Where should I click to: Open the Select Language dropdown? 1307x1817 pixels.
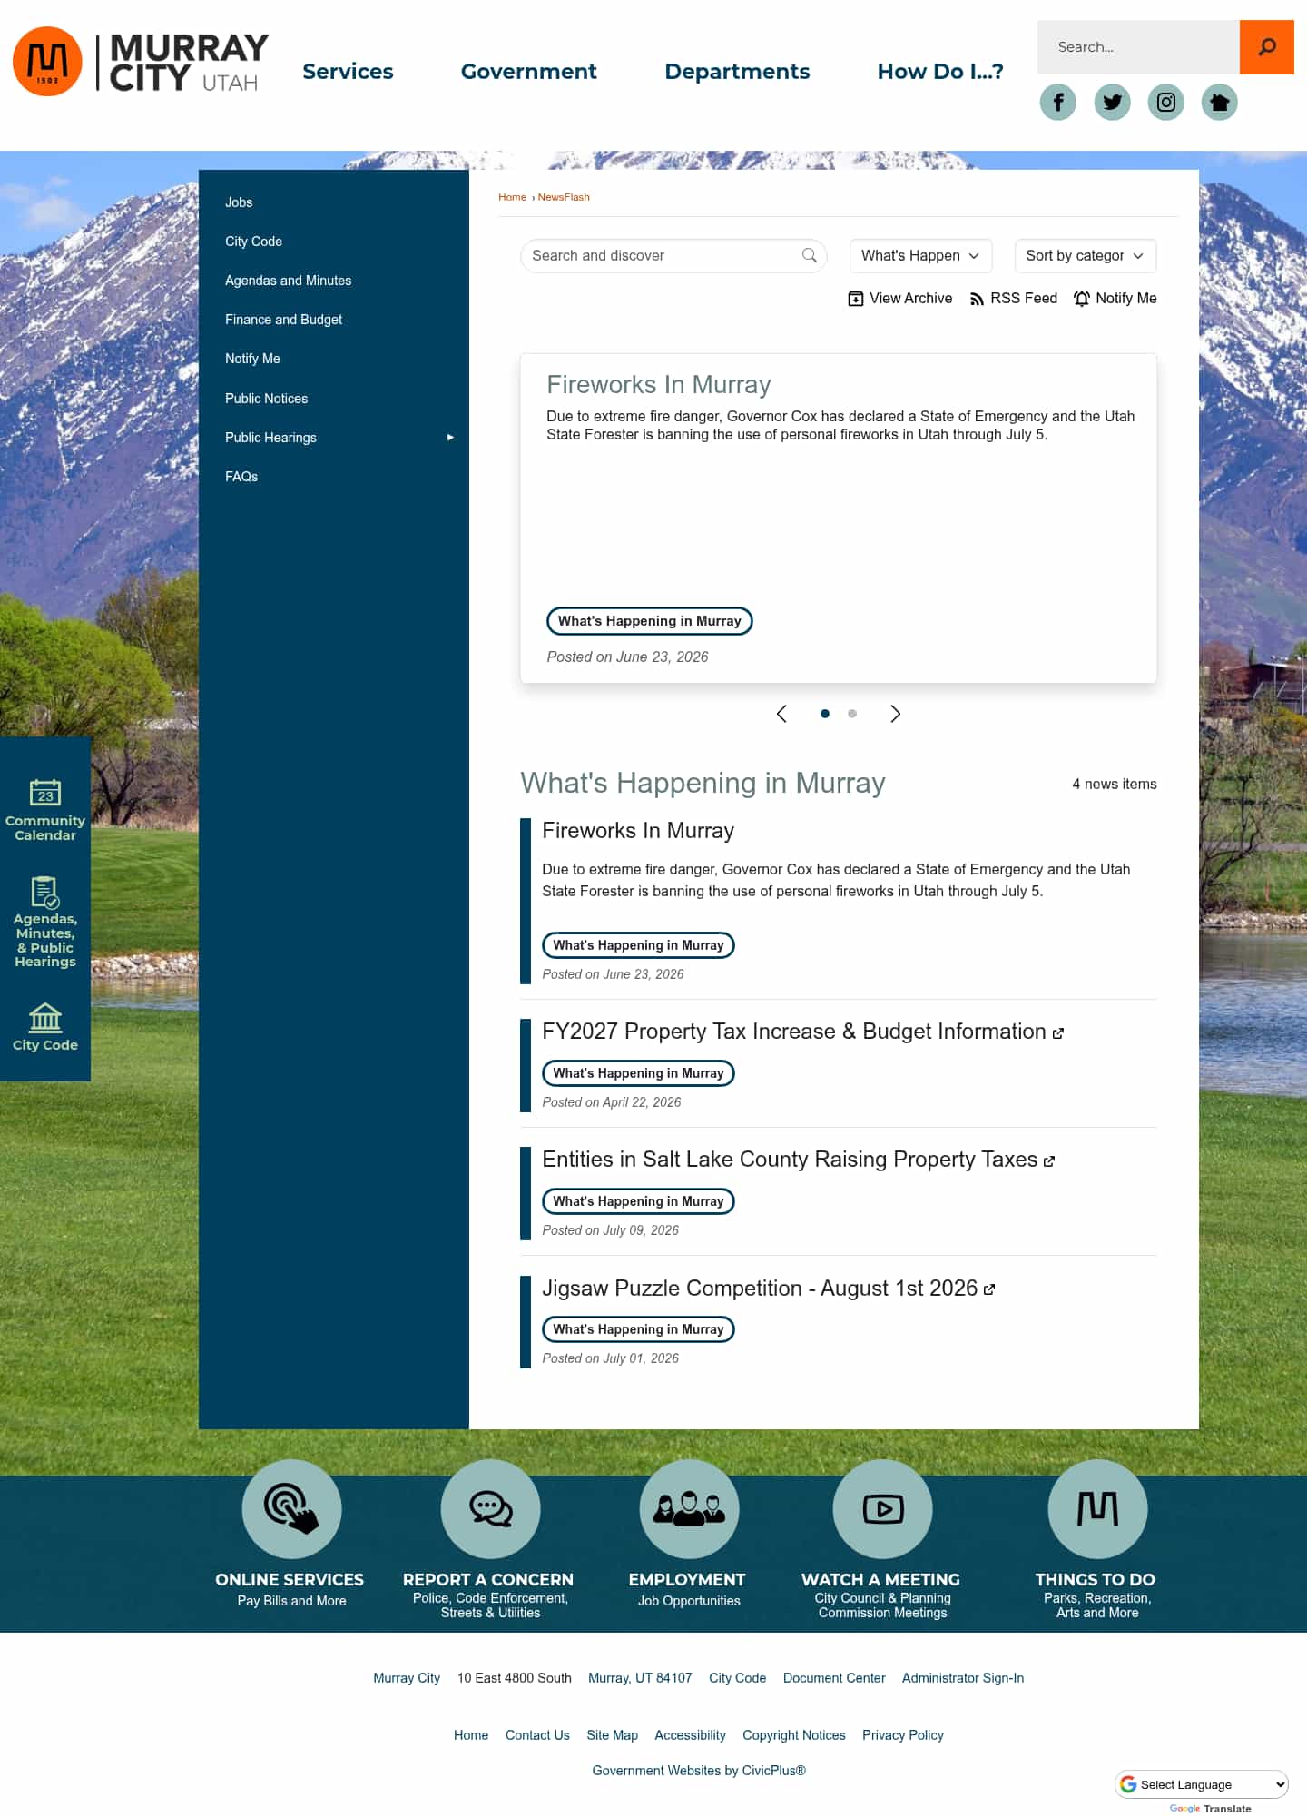[1202, 1784]
